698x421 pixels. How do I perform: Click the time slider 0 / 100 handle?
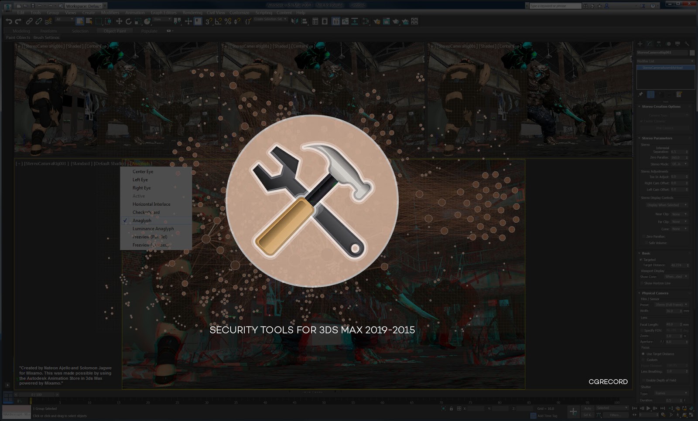click(x=37, y=394)
